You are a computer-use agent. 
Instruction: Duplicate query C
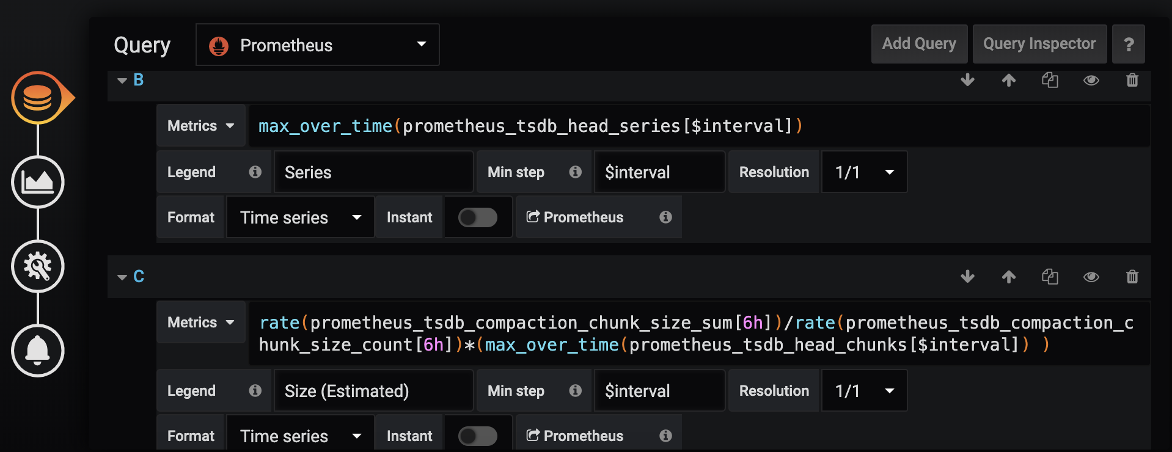pyautogui.click(x=1050, y=277)
